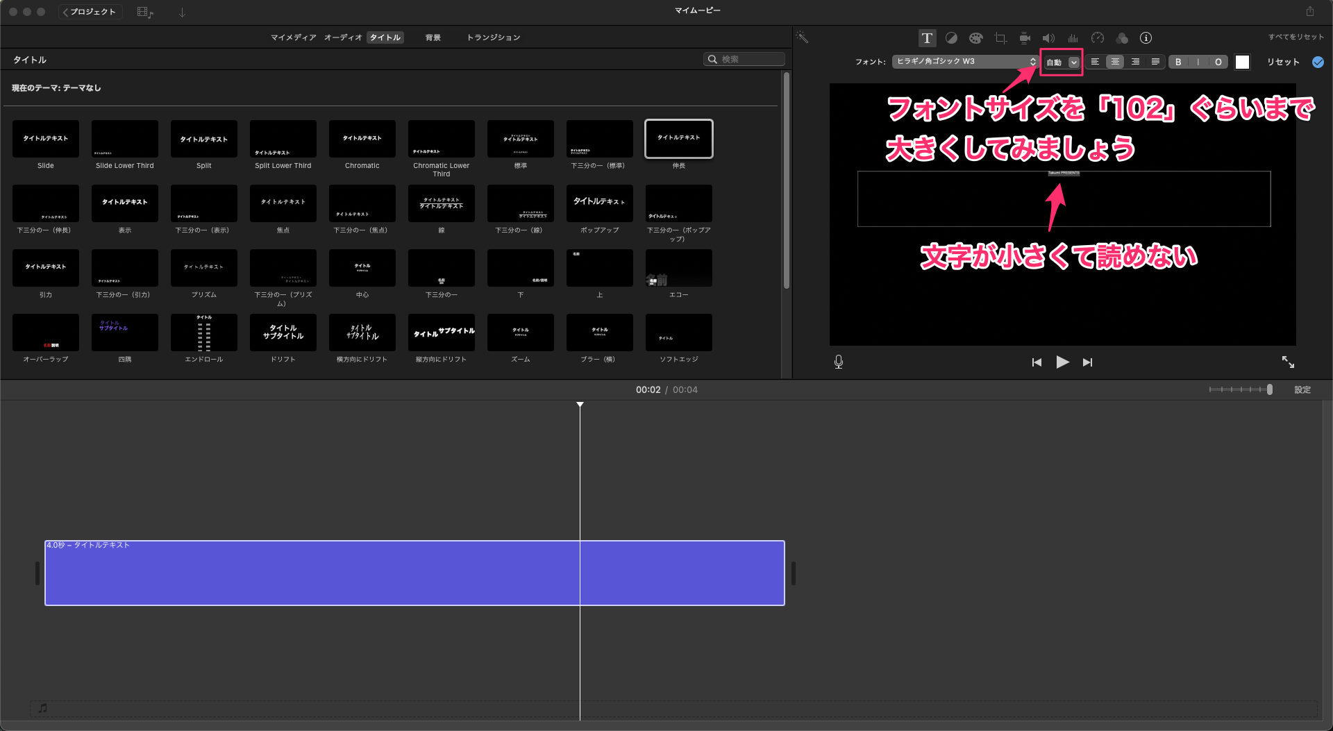The width and height of the screenshot is (1333, 731).
Task: Select the Chromatic title thumbnail
Action: coord(362,139)
